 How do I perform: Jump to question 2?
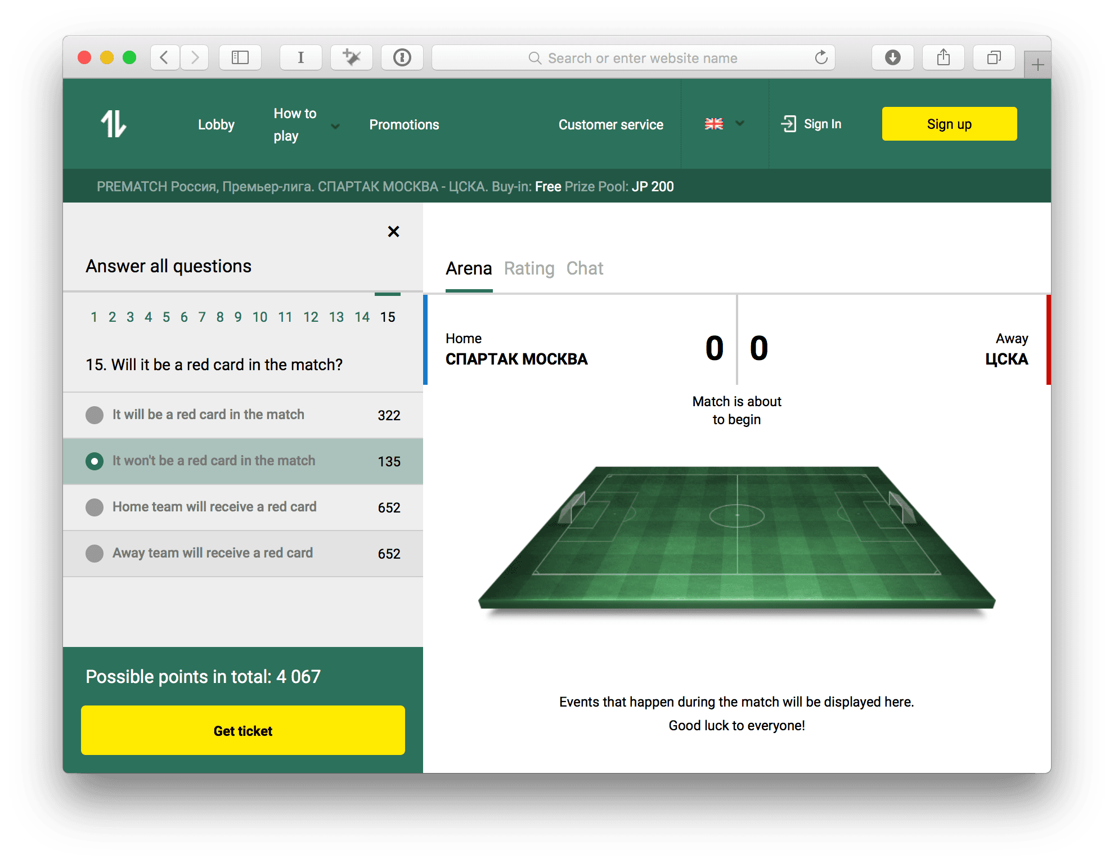click(x=112, y=317)
